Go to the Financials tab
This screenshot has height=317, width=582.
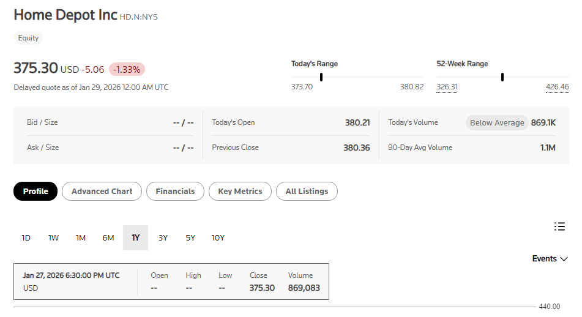[x=175, y=192]
